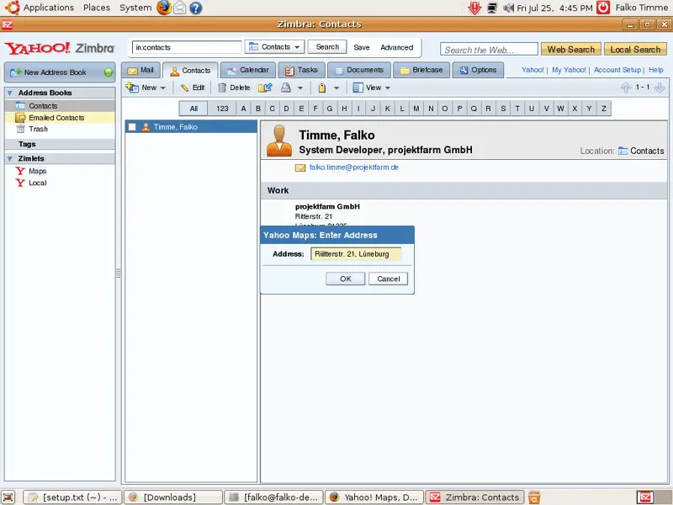The width and height of the screenshot is (673, 505).
Task: Click the Show Desktop icon in bottom panel
Action: (x=8, y=497)
